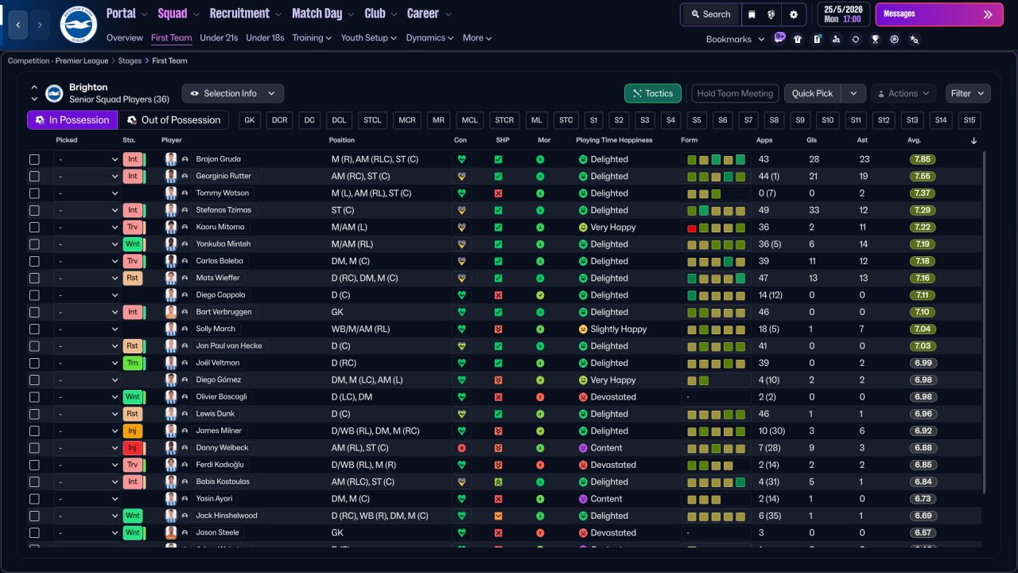Switch to the Under 21s tab
Image resolution: width=1018 pixels, height=573 pixels.
click(x=219, y=38)
